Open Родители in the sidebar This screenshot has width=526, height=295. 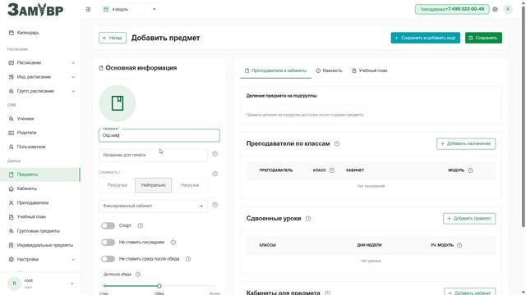pos(40,133)
